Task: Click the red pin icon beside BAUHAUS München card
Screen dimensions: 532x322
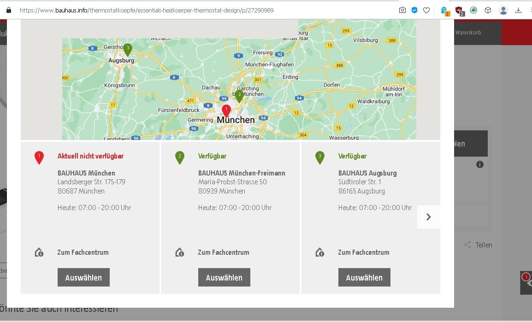Action: [x=39, y=158]
